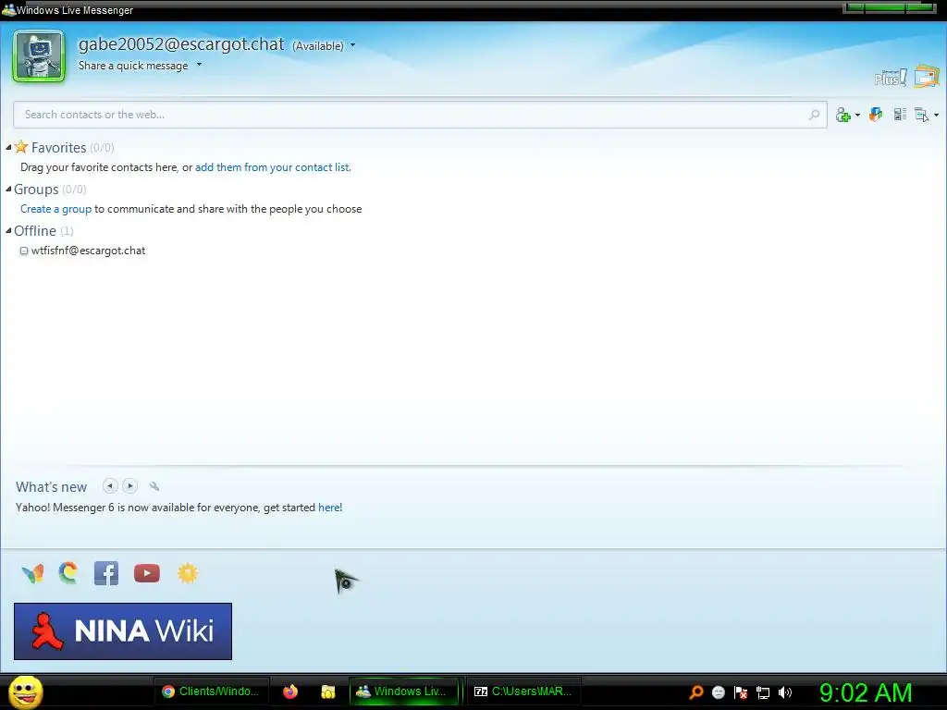The height and width of the screenshot is (710, 947).
Task: Click the orange magnifier tray icon
Action: [x=696, y=692]
